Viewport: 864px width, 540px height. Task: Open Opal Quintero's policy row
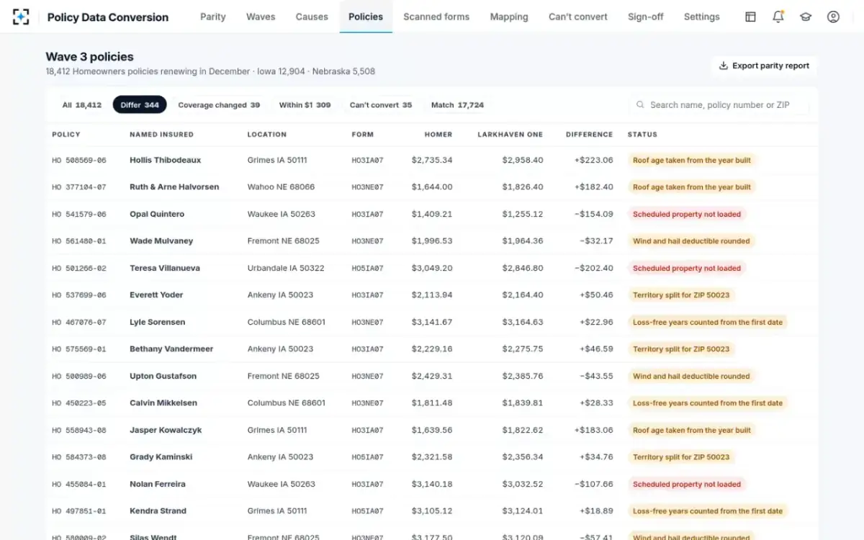click(x=431, y=215)
